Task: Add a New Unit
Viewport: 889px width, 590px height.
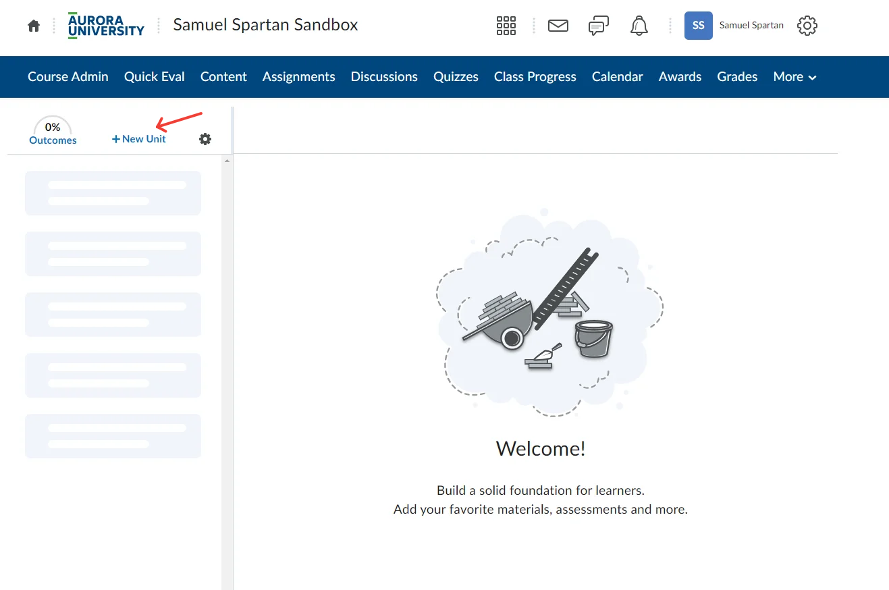Action: tap(139, 139)
